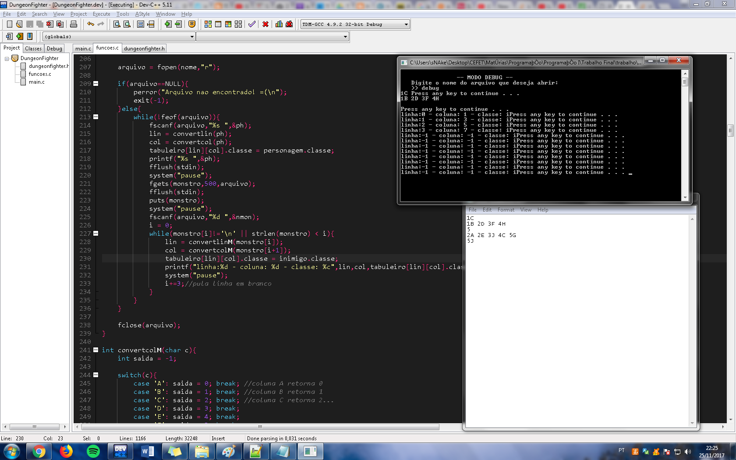Open the Windows Start menu
Screen dimensions: 736x460
pos(11,451)
